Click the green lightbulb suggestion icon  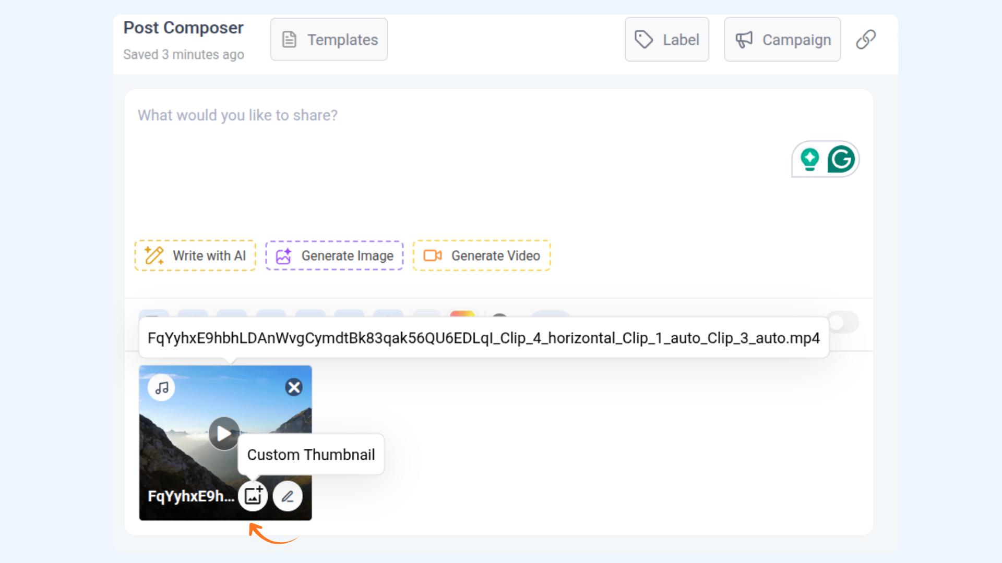(810, 159)
